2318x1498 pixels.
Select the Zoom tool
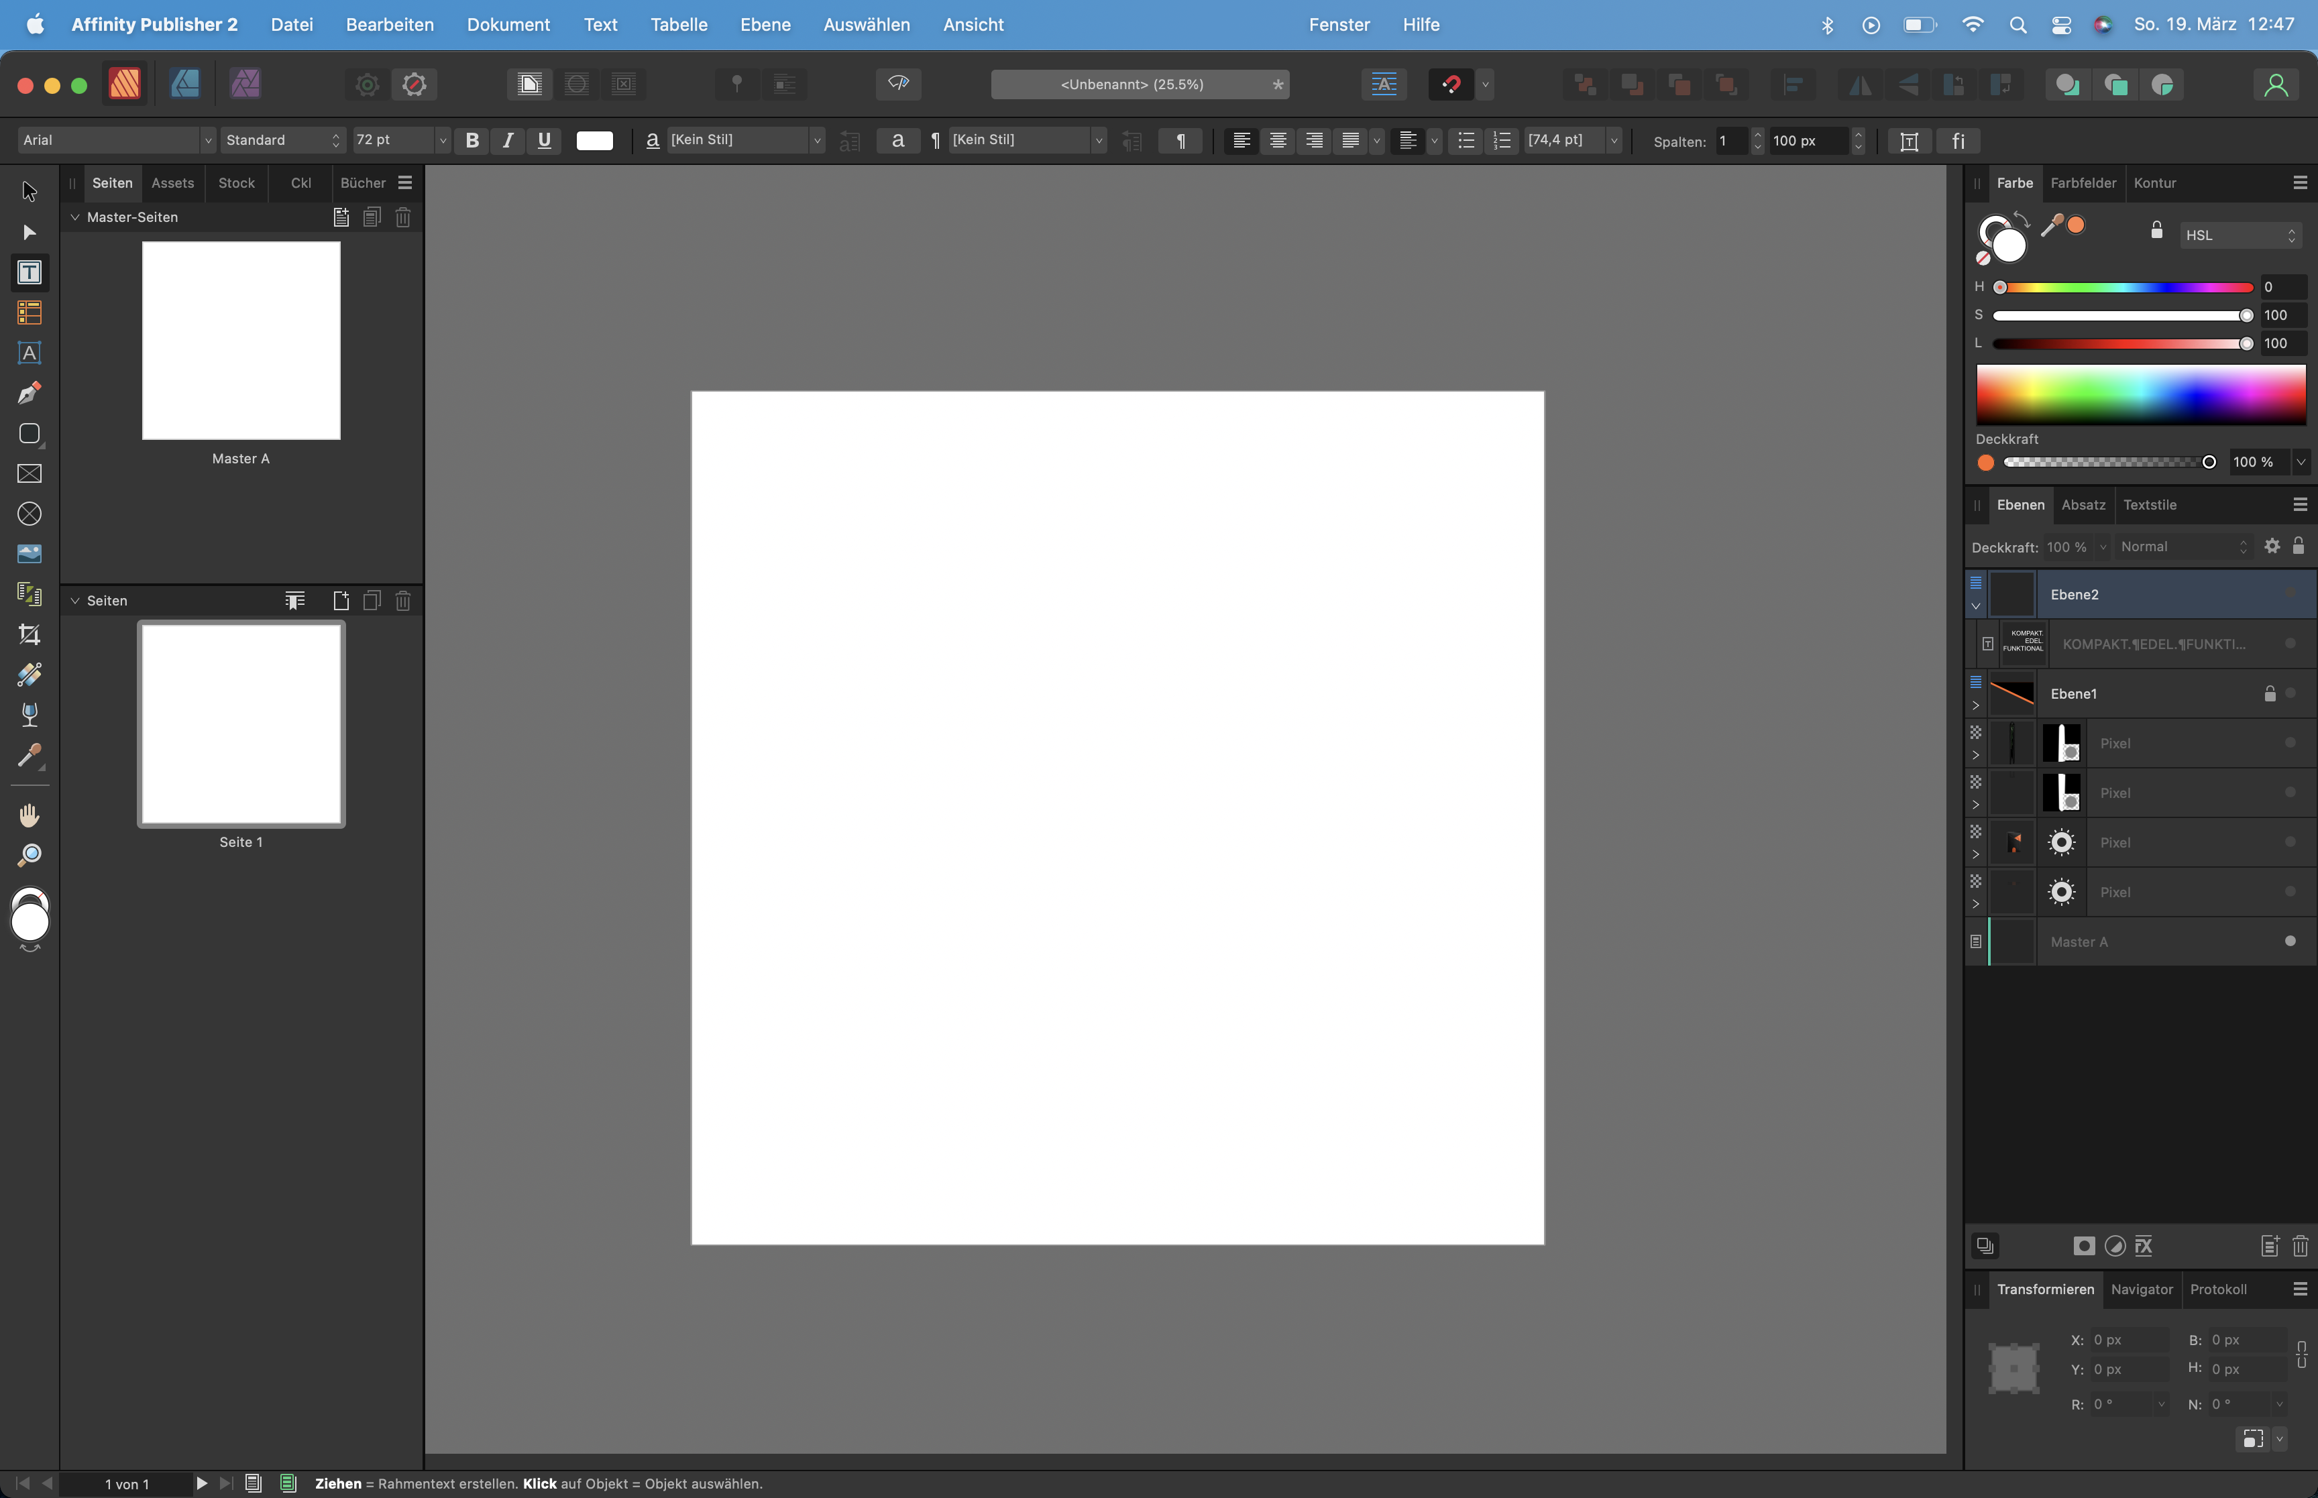click(x=30, y=855)
